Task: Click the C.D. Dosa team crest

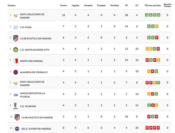Action: [16, 26]
